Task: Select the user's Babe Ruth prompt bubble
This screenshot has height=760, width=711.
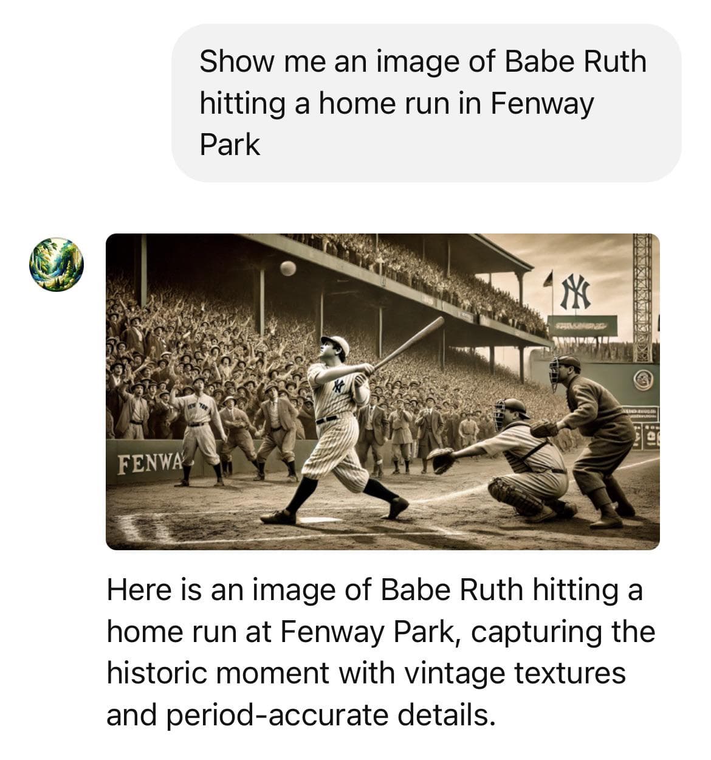Action: click(426, 103)
